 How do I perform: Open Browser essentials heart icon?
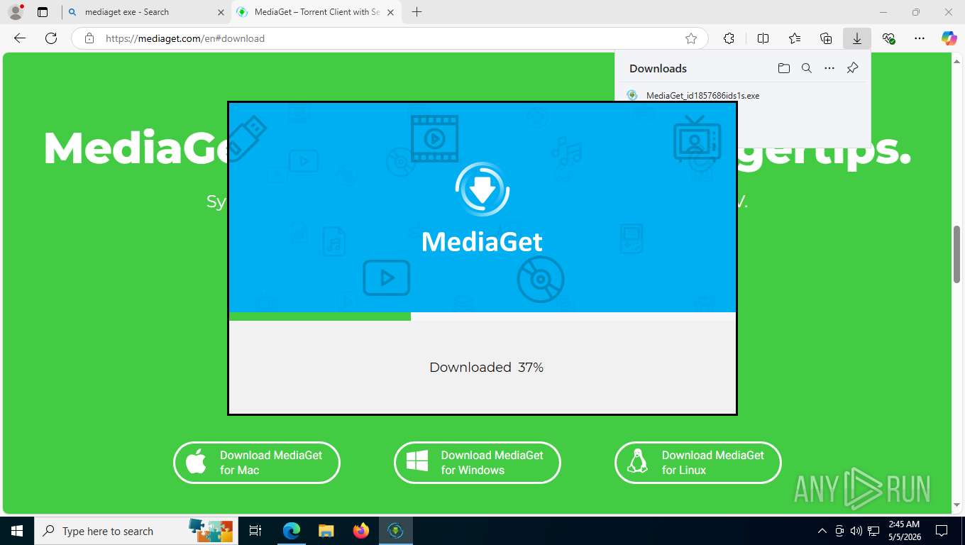click(x=888, y=38)
